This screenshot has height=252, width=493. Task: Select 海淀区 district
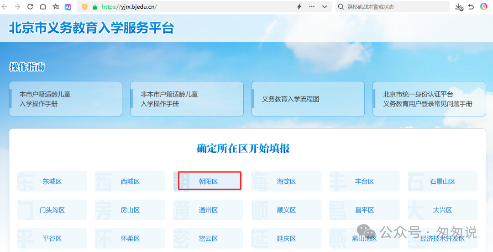click(x=286, y=181)
